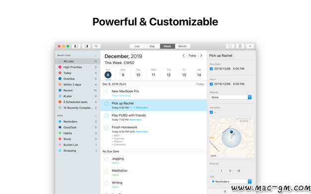Select Tuesday 10 in week strip
Image resolution: width=311 pixels, height=194 pixels.
tap(138, 74)
